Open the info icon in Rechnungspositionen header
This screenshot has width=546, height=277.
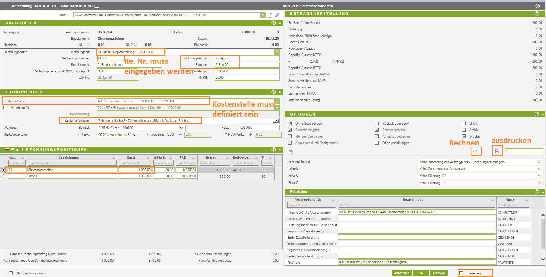(x=22, y=150)
